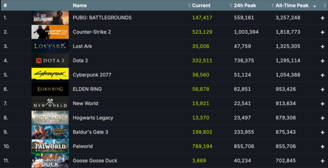328x168 pixels.
Task: Open the Palworld thumbnail image
Action: [50, 146]
